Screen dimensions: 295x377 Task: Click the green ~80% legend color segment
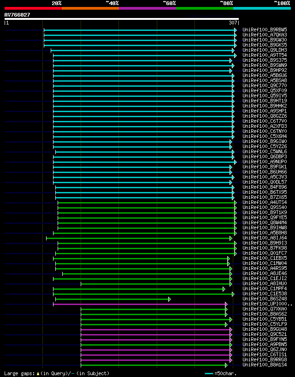tap(205, 8)
